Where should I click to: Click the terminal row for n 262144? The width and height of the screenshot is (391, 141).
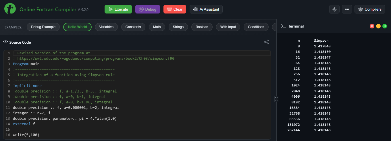[x=309, y=130]
